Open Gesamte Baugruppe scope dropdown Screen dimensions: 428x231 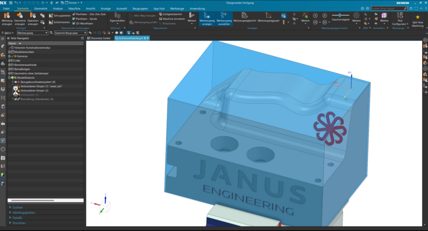click(x=70, y=33)
